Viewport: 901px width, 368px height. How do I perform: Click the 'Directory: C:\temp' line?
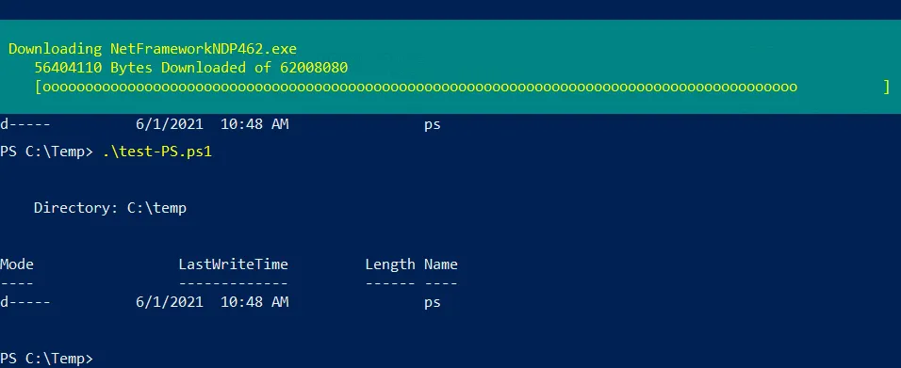pyautogui.click(x=109, y=208)
